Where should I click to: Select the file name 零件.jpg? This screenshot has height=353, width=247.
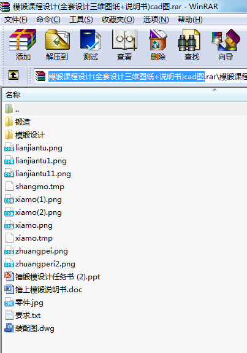click(x=29, y=303)
